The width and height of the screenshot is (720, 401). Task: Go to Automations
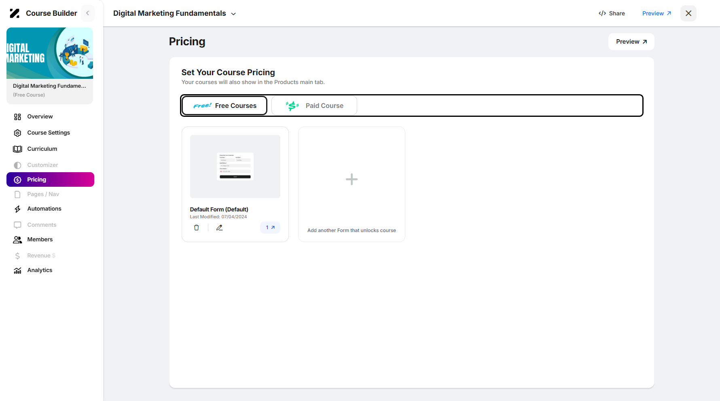50,209
